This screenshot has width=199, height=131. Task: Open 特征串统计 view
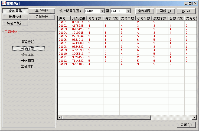click(15, 23)
